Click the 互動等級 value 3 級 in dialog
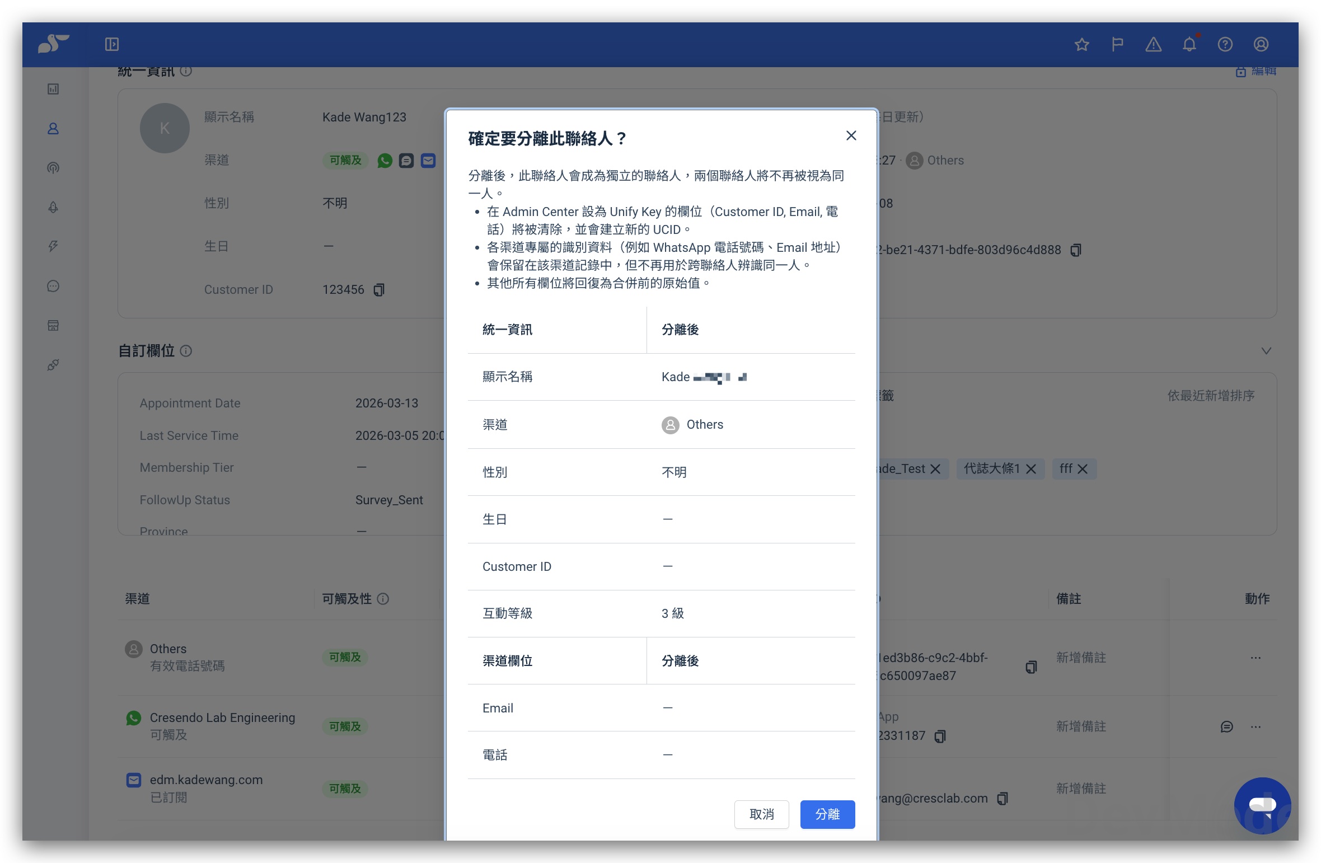The width and height of the screenshot is (1321, 863). point(672,613)
